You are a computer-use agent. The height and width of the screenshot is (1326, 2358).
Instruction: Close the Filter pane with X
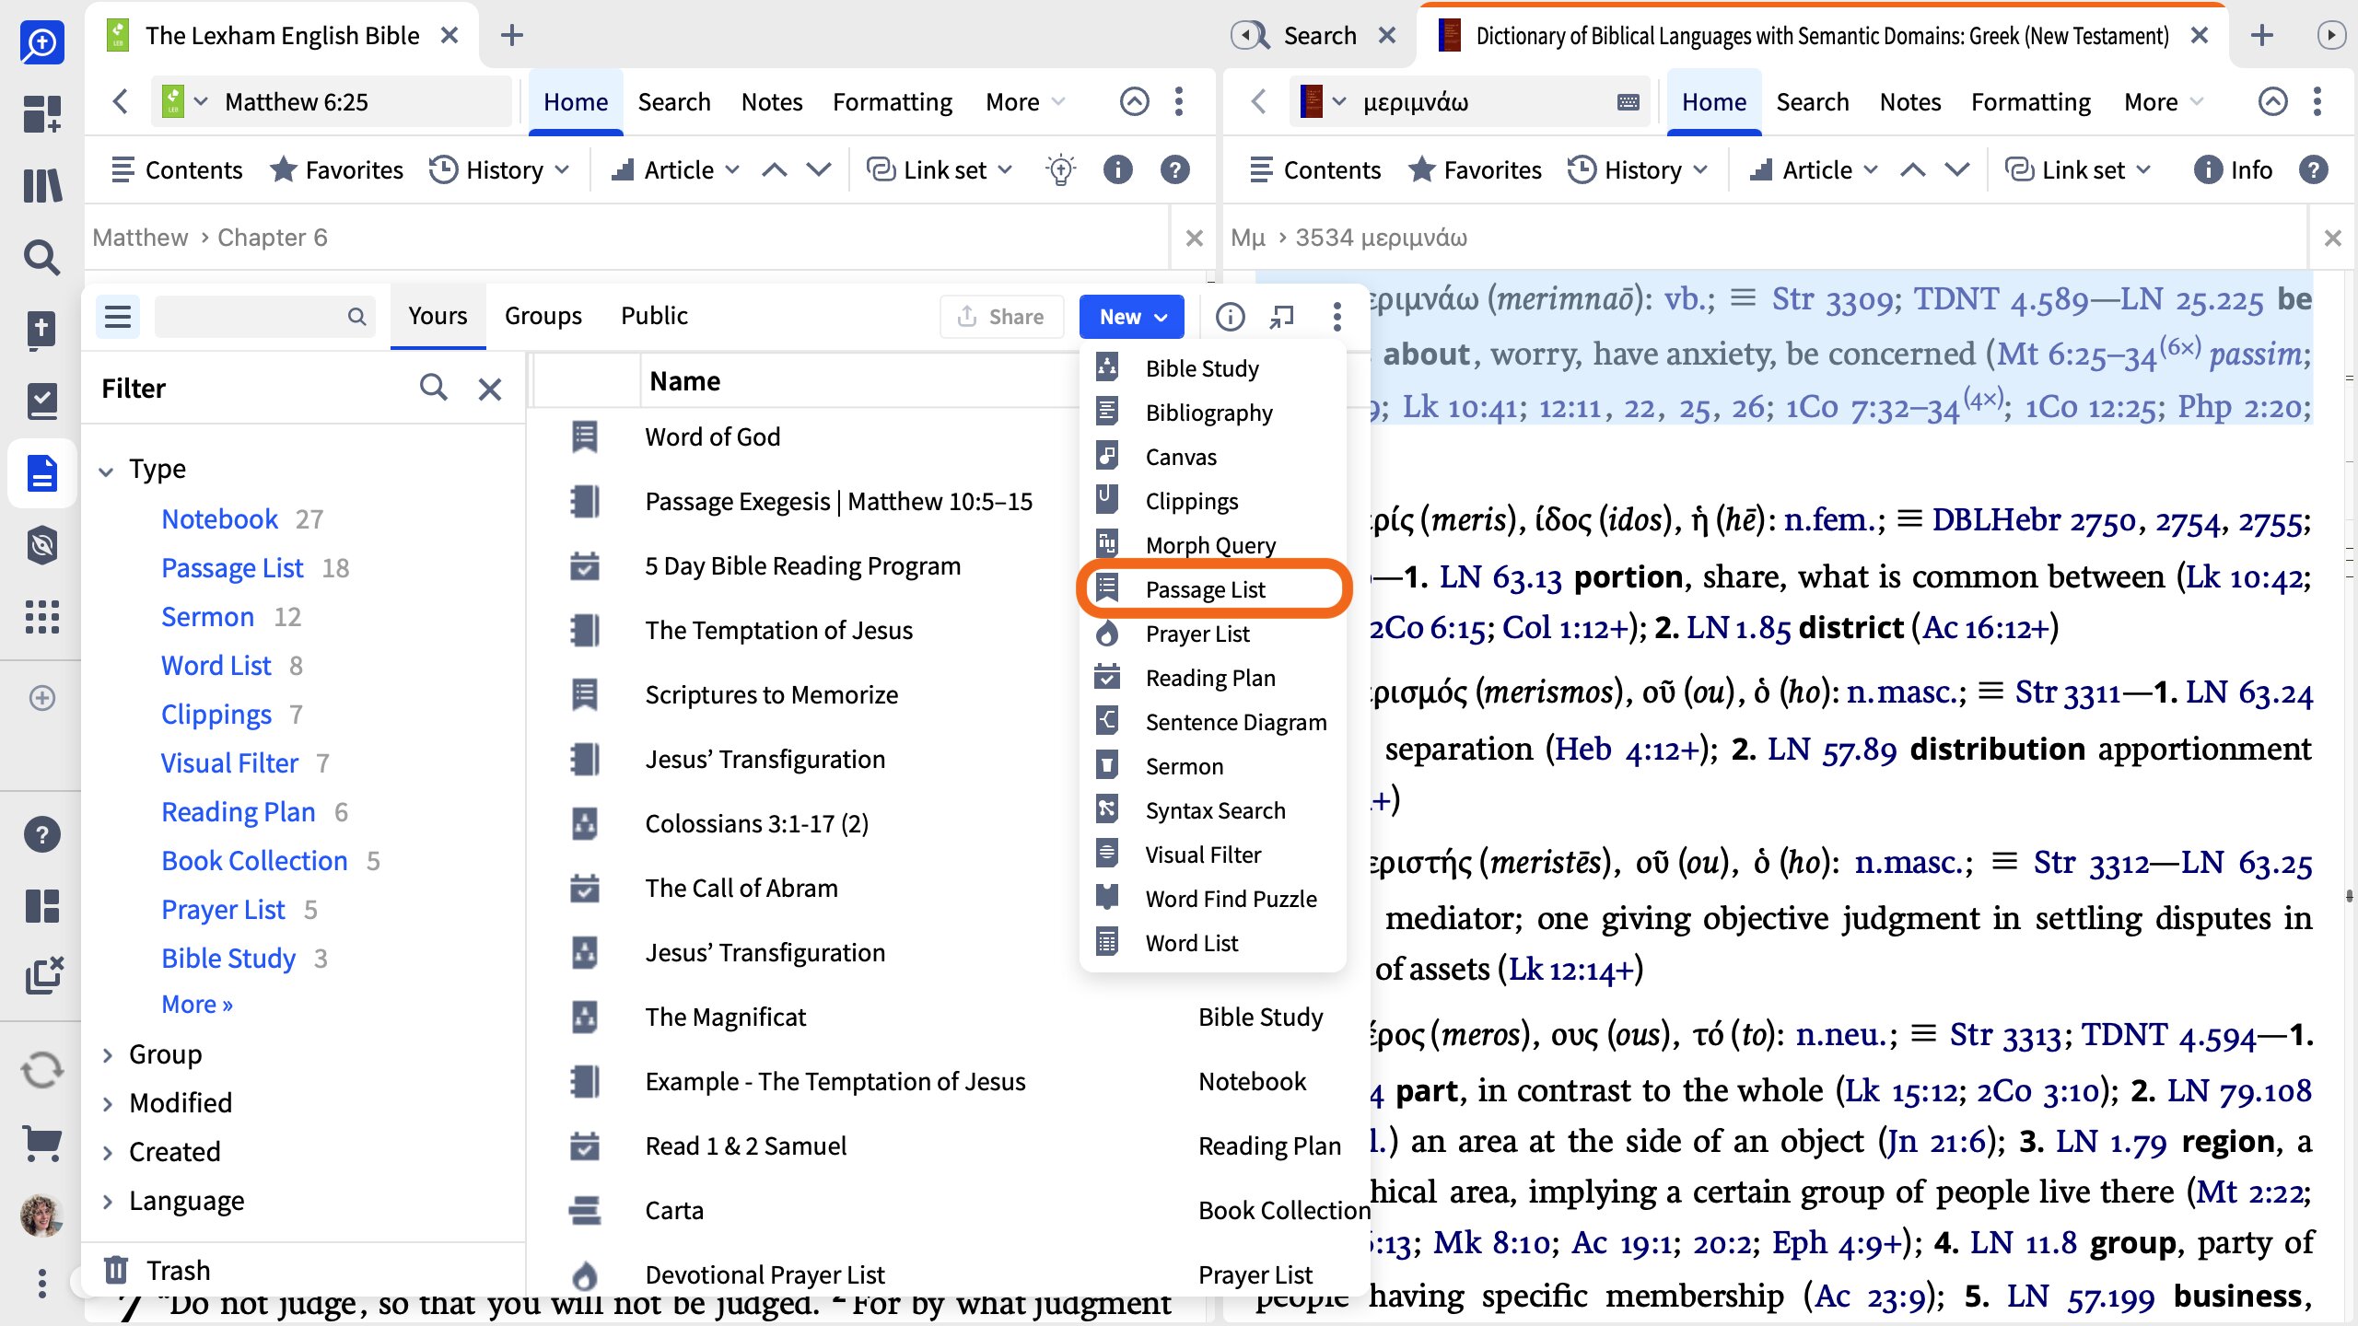(490, 389)
